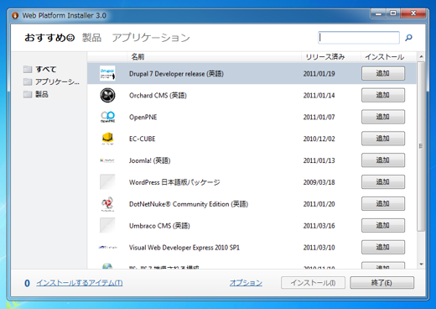Add Joomla! using its 追加 button
The height and width of the screenshot is (309, 436).
(383, 160)
